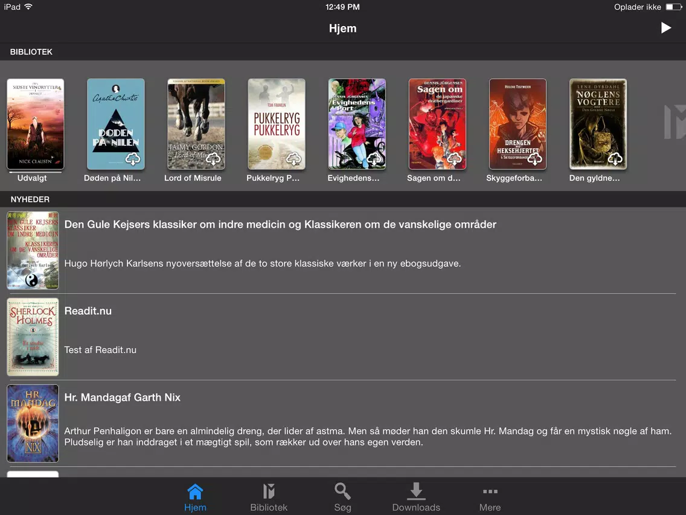Select the 'Test af Readit.nu' description
The image size is (686, 515).
[x=100, y=350]
